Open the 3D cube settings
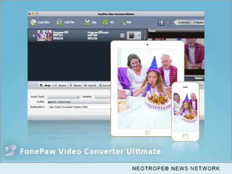This screenshot has width=232, height=174. pyautogui.click(x=105, y=23)
